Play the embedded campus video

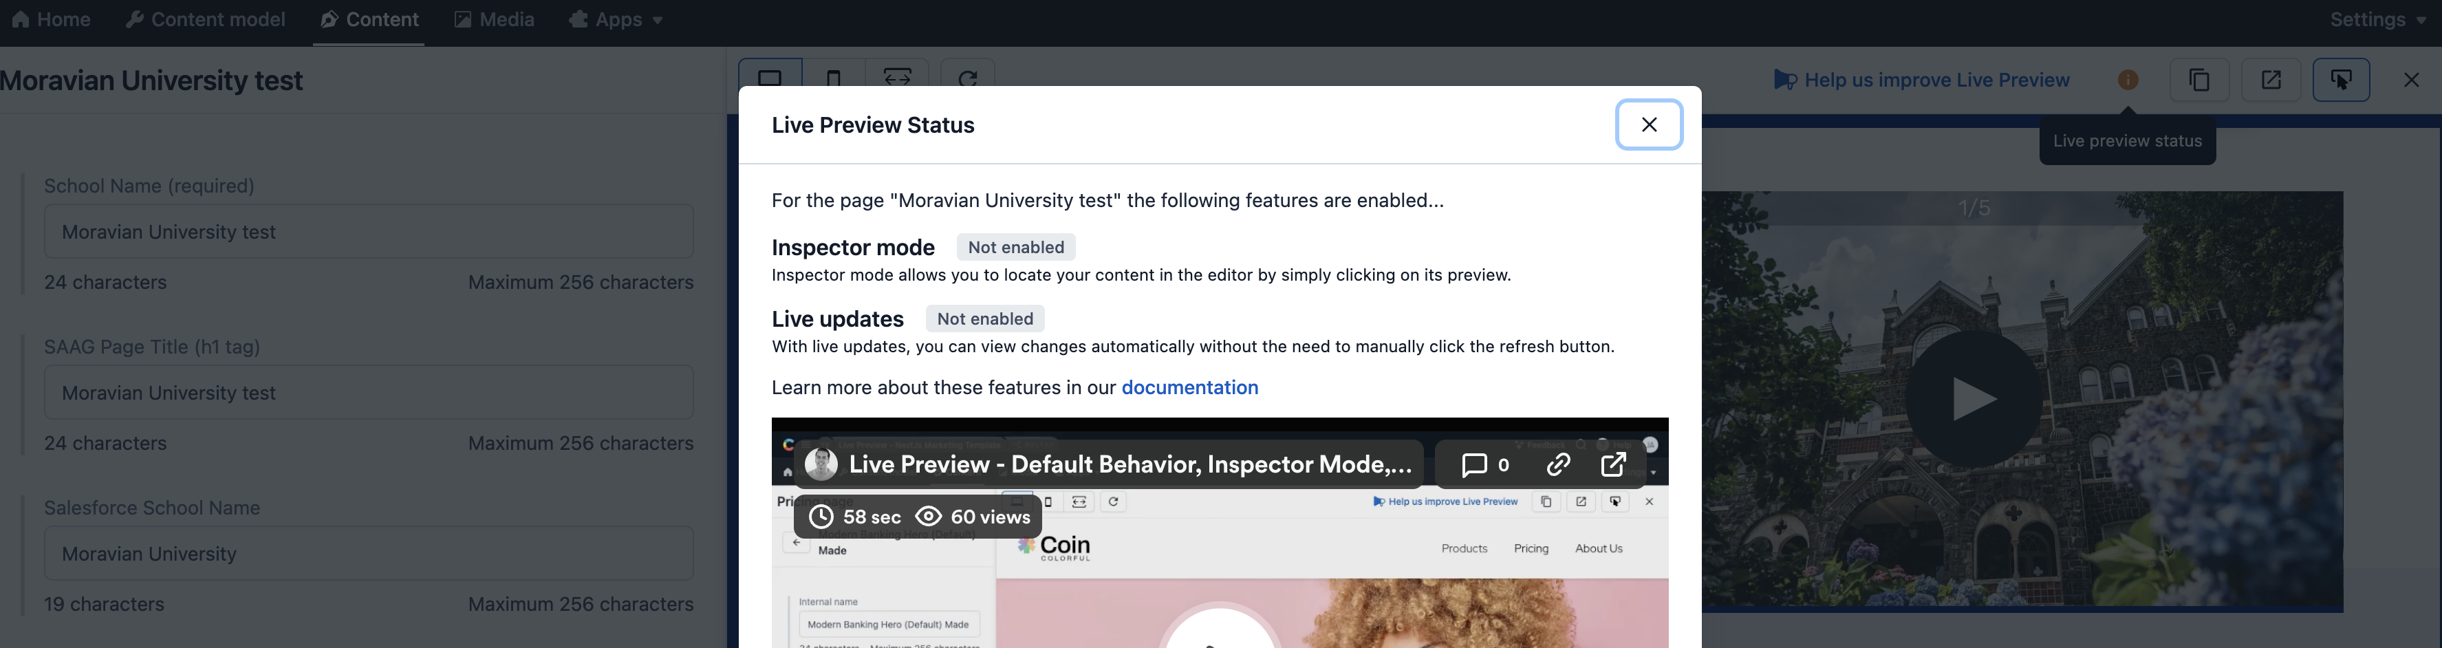(x=1975, y=399)
